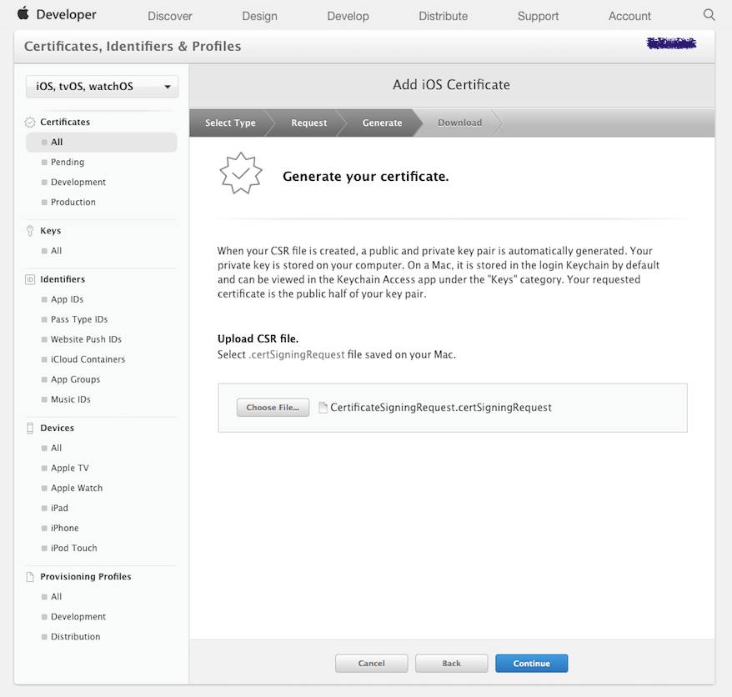Click the Cancel button

[x=372, y=664]
